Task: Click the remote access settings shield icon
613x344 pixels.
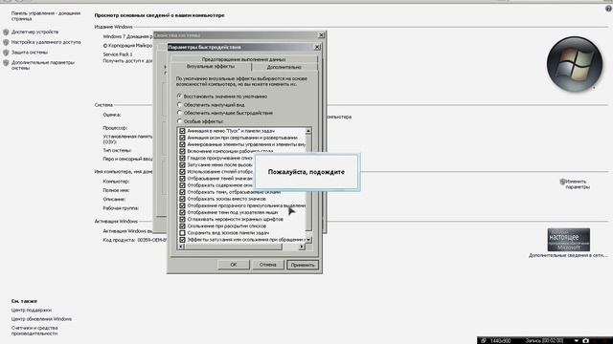Action: (x=6, y=42)
